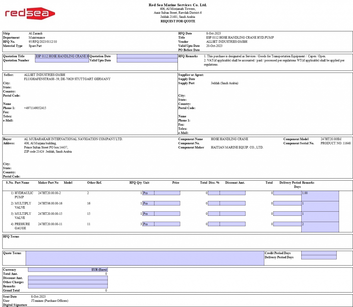Click Unit field for part 247HT06.00.00-16
The width and height of the screenshot is (353, 307).
coord(148,203)
